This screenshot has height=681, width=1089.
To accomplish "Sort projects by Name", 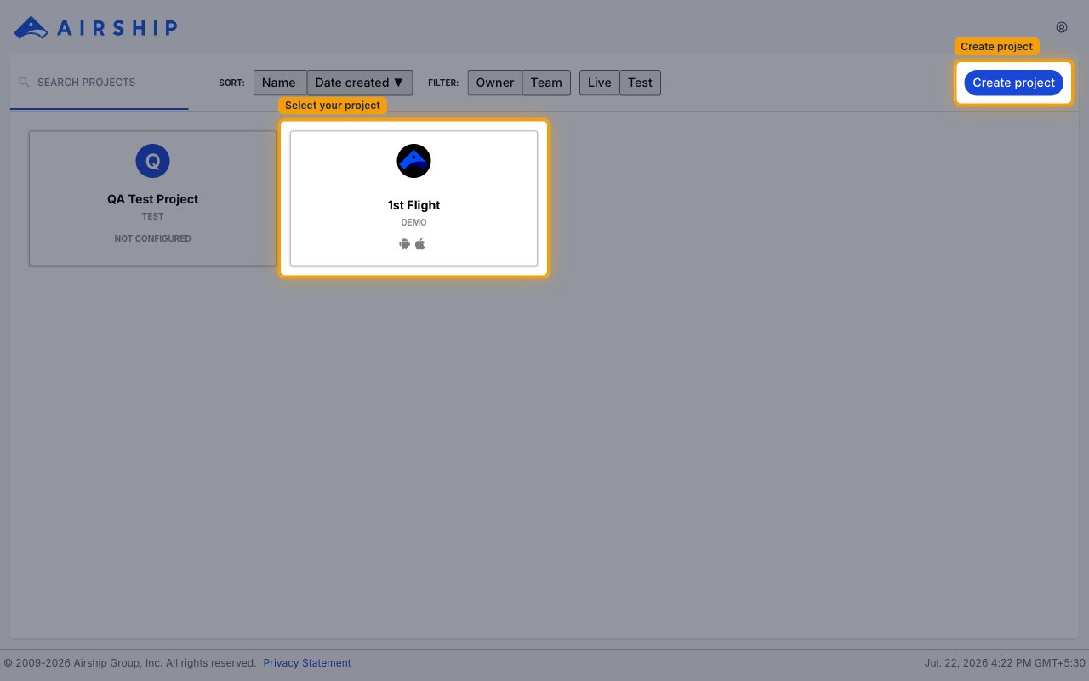I will click(279, 83).
